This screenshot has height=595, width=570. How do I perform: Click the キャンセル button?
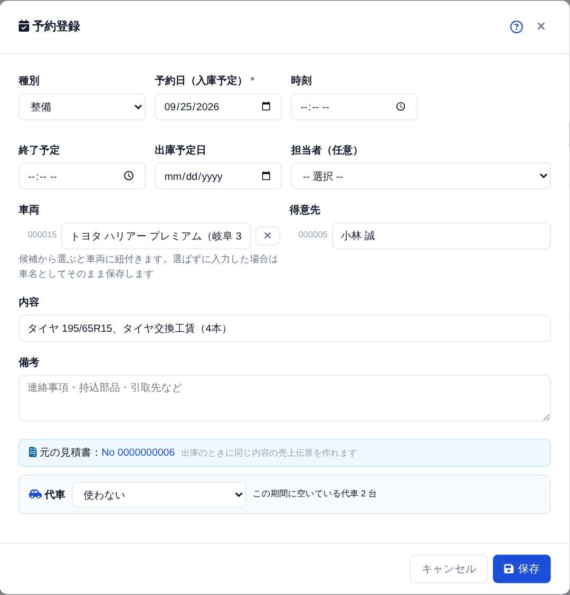click(x=449, y=569)
